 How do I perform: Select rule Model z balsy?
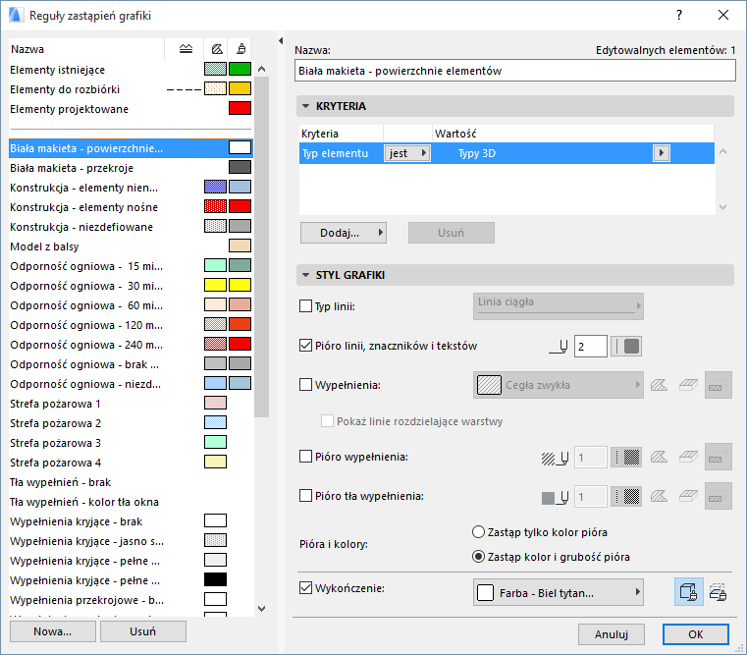point(131,246)
